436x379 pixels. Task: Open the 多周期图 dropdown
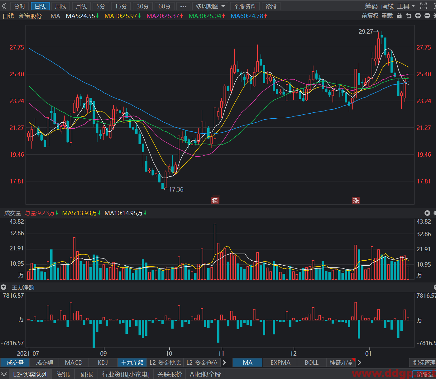(x=210, y=6)
